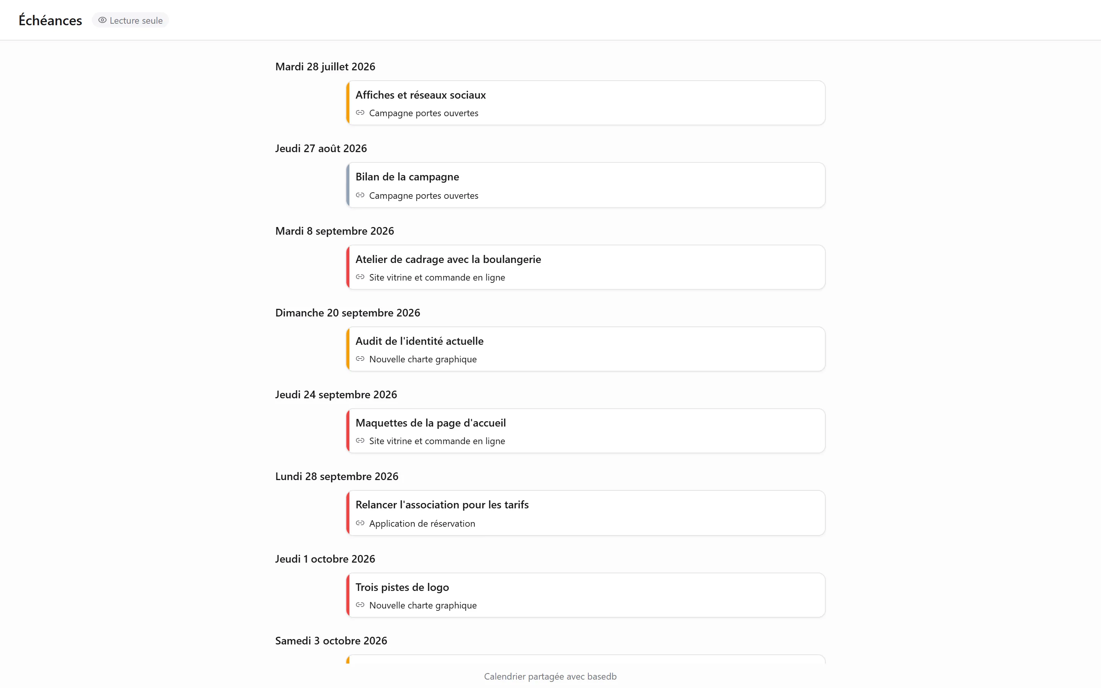Viewport: 1101px width, 688px height.
Task: Click link icon under Atelier de cadrage
Action: tap(360, 277)
